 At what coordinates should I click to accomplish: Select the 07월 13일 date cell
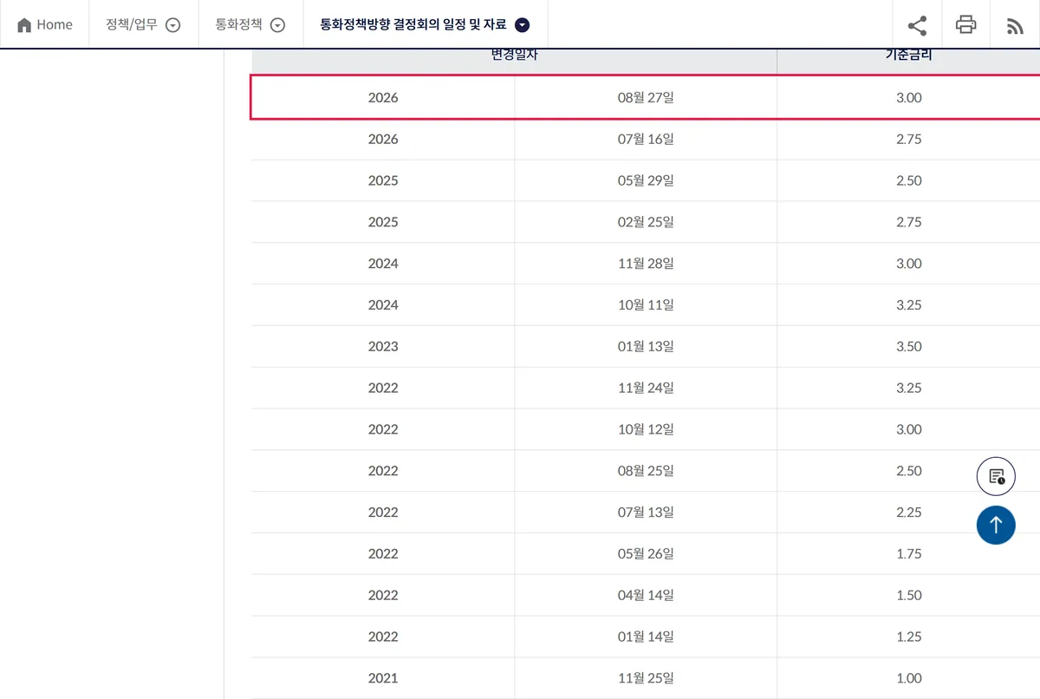coord(646,513)
